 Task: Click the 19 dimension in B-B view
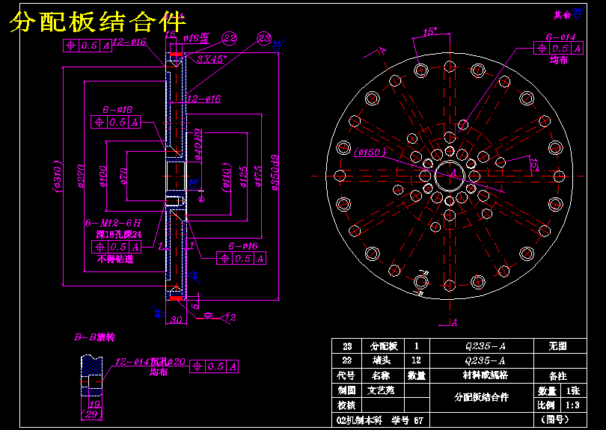click(x=94, y=403)
